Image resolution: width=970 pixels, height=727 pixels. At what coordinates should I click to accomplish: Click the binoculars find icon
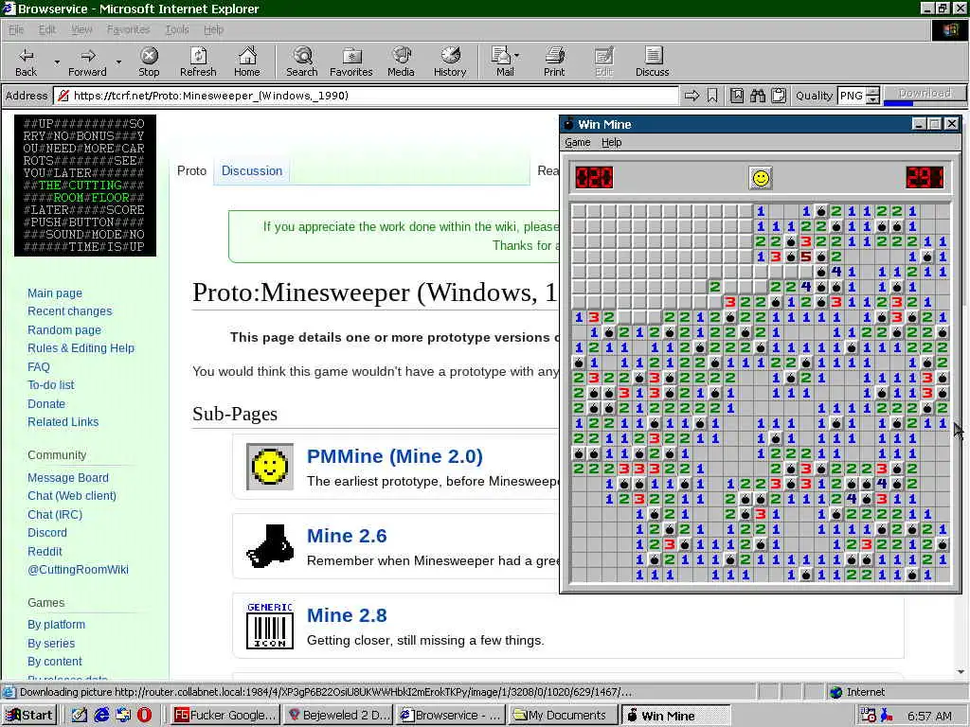(758, 96)
